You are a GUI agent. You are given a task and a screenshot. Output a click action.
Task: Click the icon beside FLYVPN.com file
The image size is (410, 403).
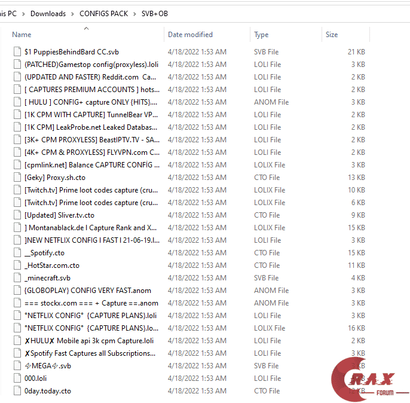(x=17, y=152)
